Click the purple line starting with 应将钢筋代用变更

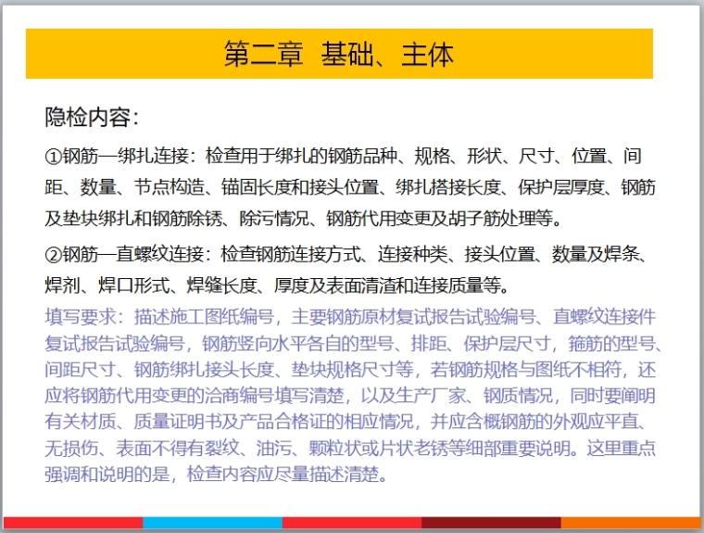tap(350, 397)
